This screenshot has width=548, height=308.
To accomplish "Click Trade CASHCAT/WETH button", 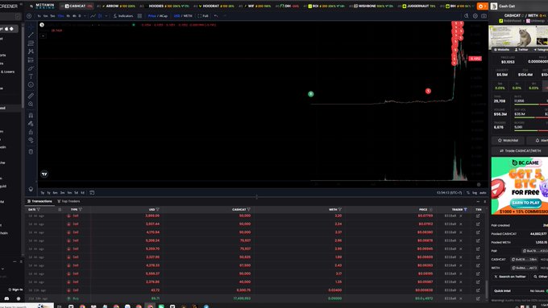I will 520,150.
